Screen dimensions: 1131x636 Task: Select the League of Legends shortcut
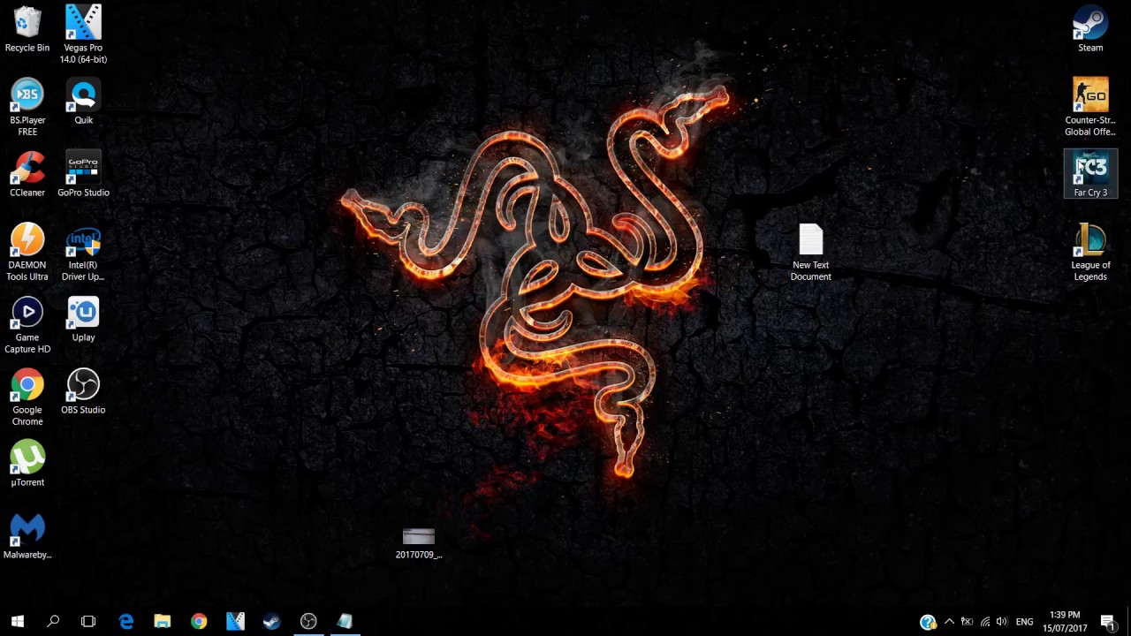[1090, 252]
